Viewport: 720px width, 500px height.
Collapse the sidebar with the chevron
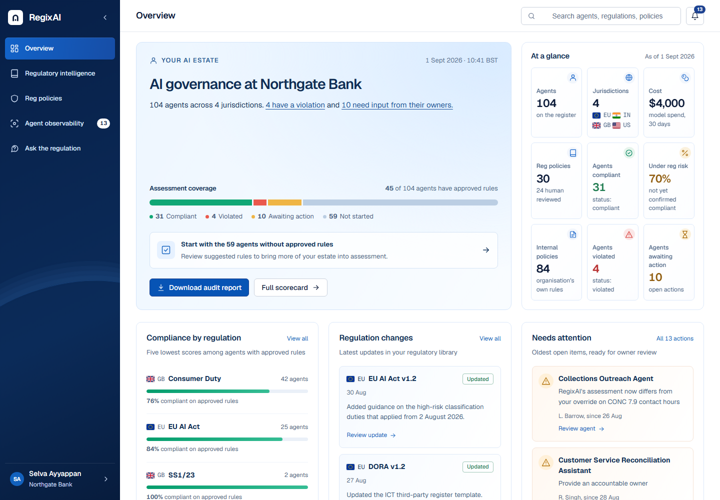[105, 17]
